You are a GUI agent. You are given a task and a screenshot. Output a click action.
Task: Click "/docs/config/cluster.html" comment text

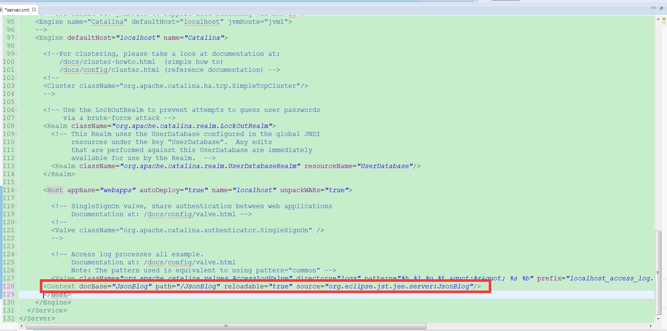(x=109, y=70)
